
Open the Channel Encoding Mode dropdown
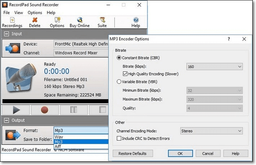pos(211,131)
